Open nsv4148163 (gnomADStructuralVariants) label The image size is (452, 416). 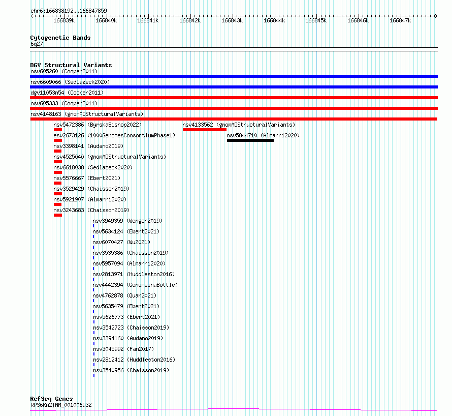87,114
